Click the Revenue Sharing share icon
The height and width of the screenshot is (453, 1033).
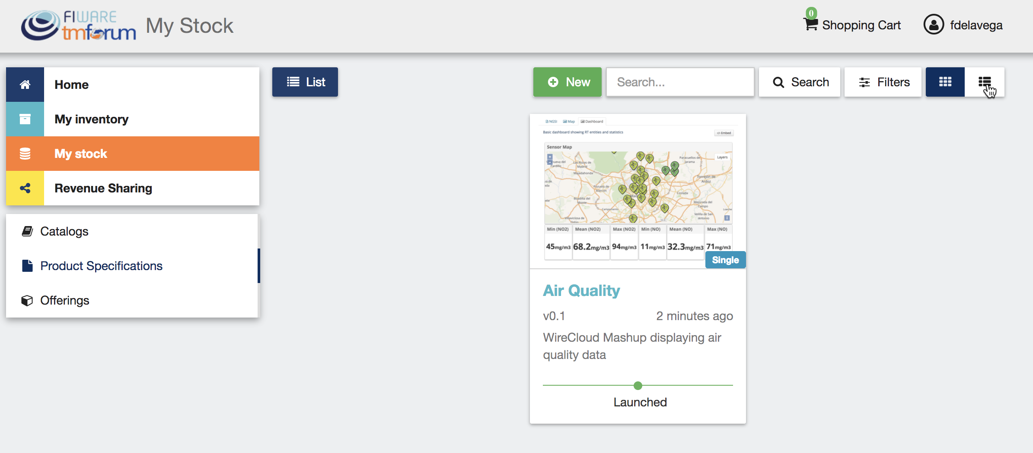(25, 188)
